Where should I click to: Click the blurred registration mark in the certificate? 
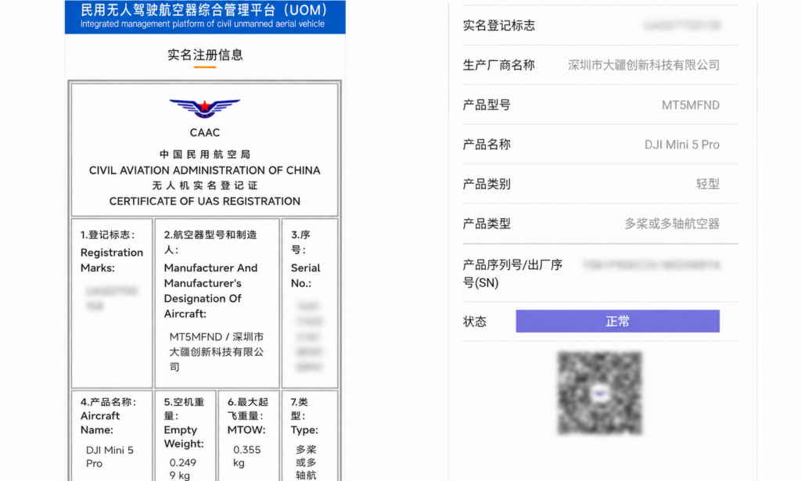click(x=111, y=298)
